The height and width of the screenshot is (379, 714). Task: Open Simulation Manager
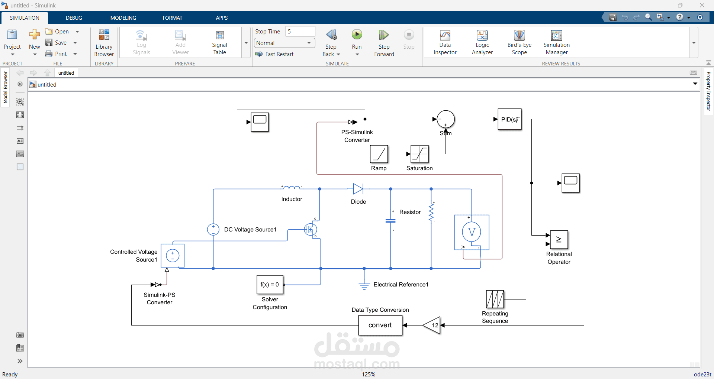pos(556,43)
